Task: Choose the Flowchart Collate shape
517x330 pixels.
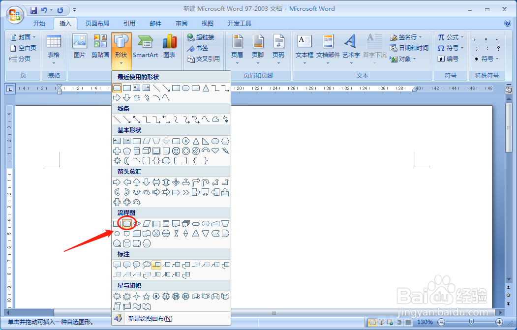Action: point(176,234)
